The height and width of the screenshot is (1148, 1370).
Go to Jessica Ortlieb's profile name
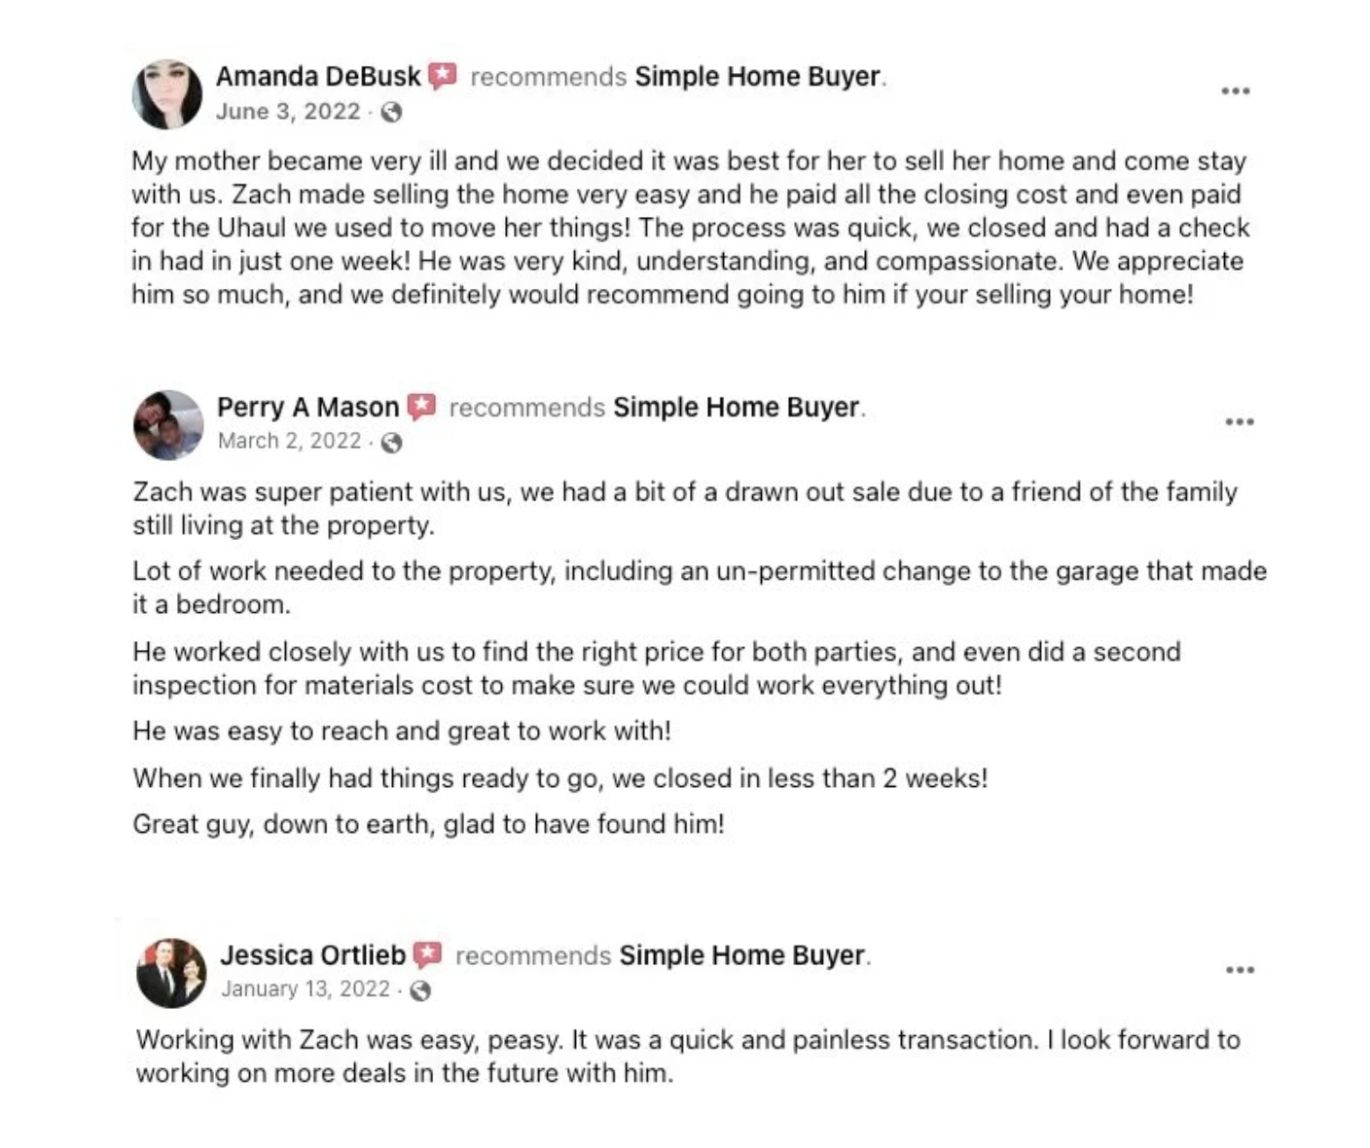pyautogui.click(x=312, y=955)
